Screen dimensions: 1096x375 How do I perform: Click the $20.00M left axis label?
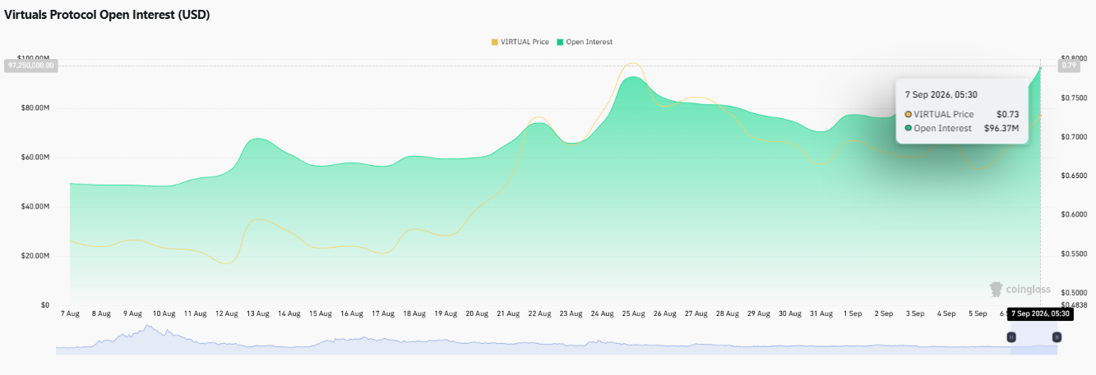click(x=34, y=256)
